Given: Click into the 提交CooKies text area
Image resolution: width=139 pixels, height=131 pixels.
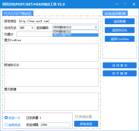Looking at the screenshot, I should click(51, 53).
